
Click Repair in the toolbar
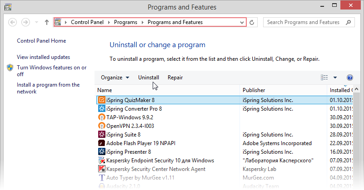175,78
